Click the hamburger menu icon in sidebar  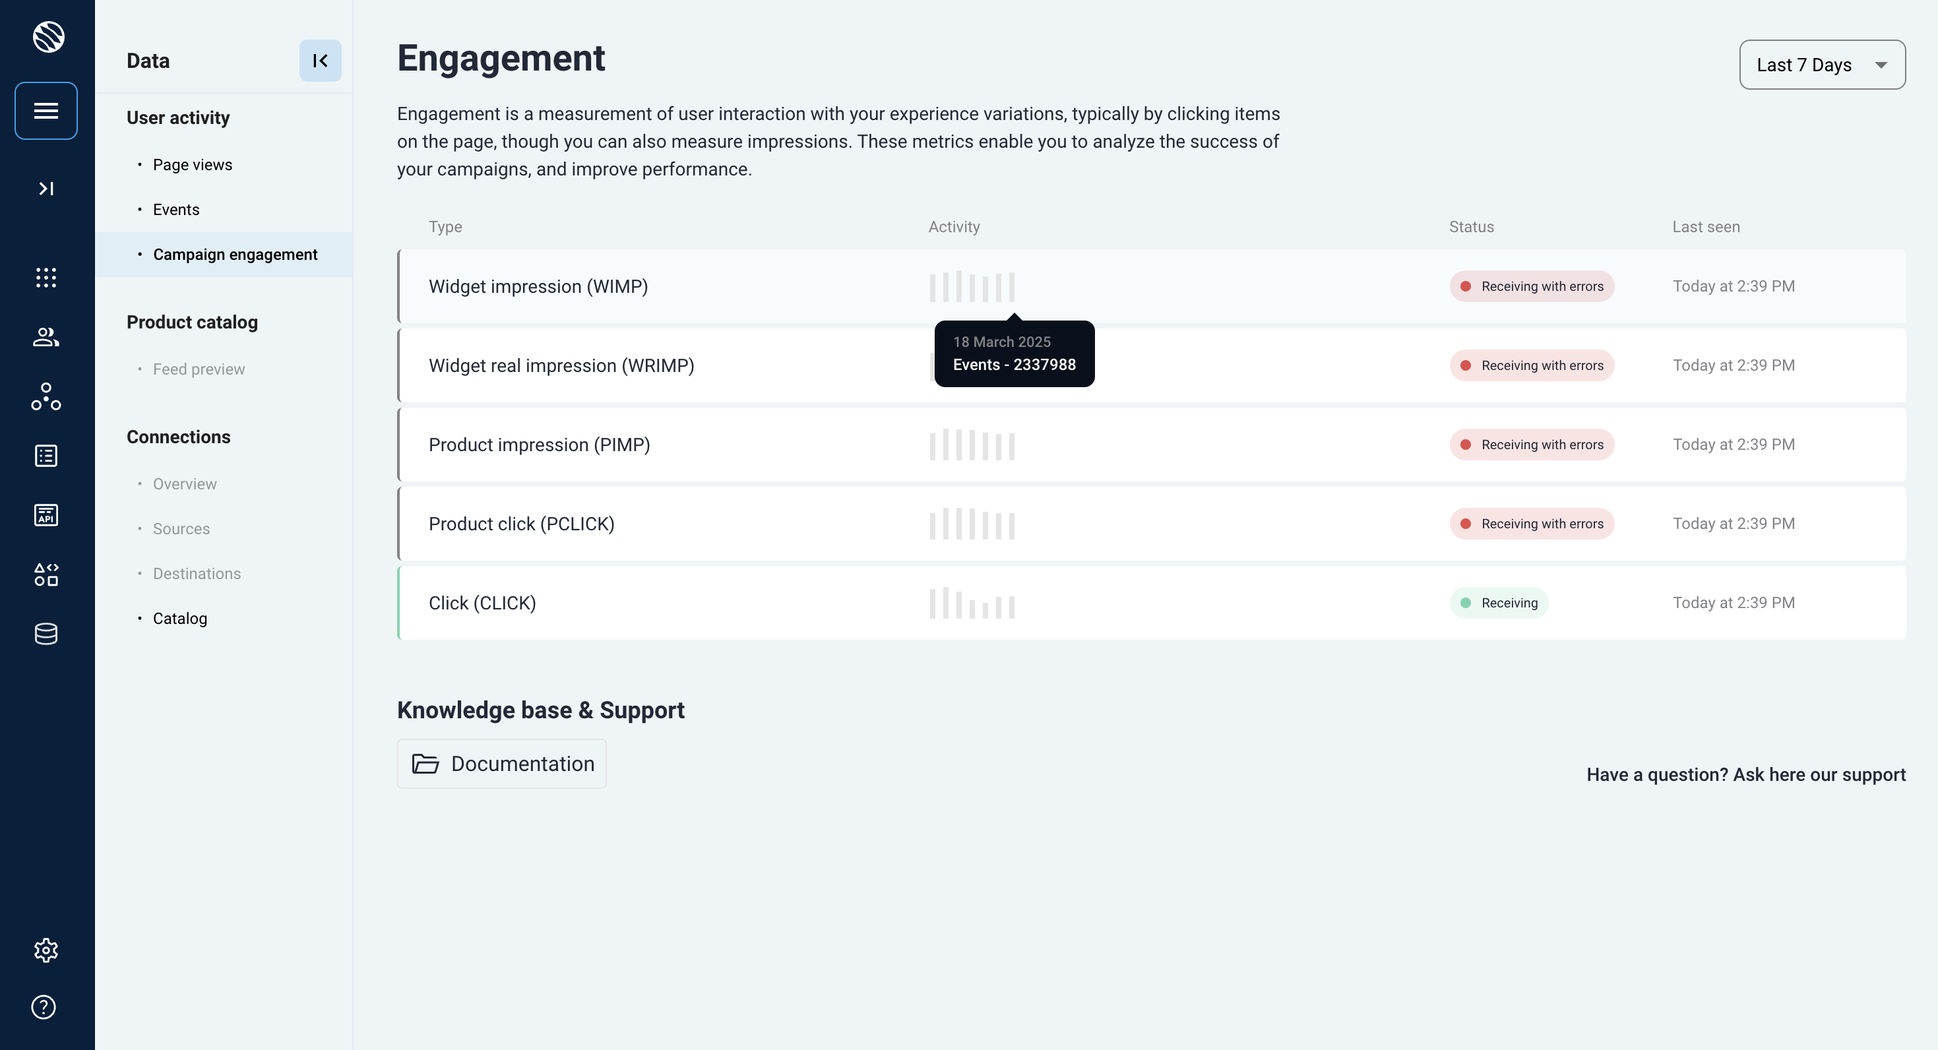coord(46,111)
